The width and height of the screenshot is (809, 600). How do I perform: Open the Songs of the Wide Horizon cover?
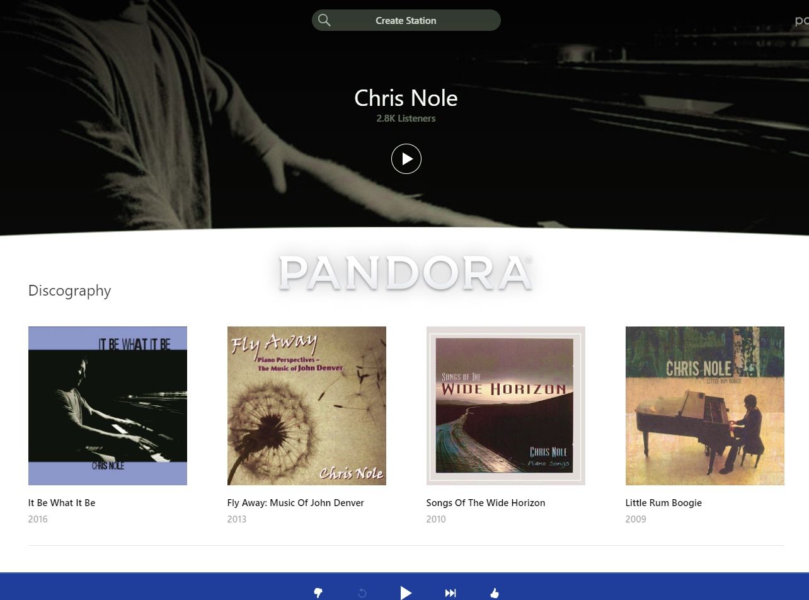pyautogui.click(x=506, y=406)
